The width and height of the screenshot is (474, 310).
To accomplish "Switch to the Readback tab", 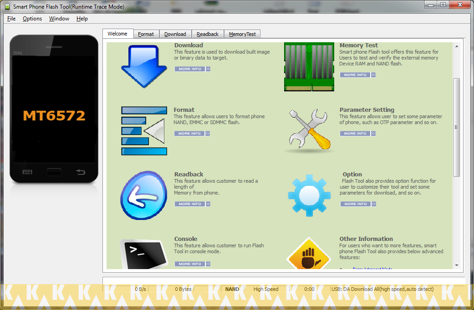I will point(208,34).
